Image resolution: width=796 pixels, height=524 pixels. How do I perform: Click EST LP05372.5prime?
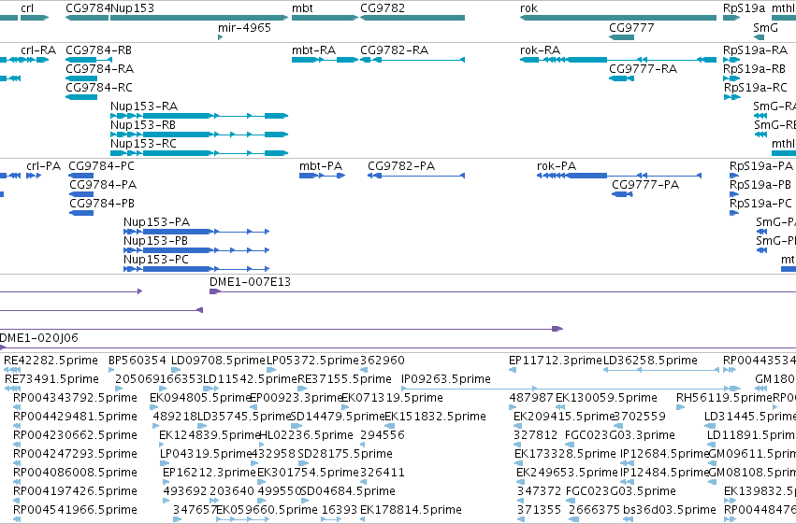pos(269,370)
